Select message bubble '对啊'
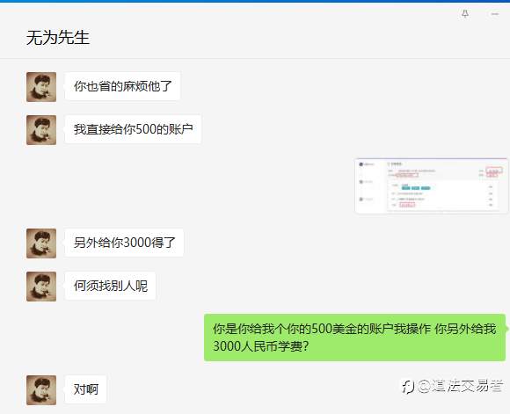Screen dimensions: 510x414 [x=85, y=389]
